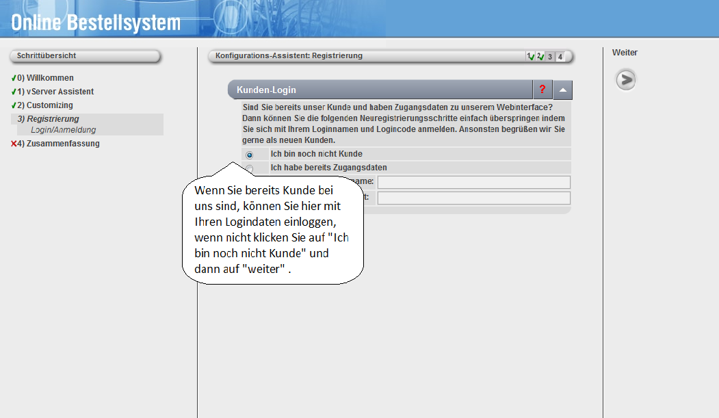Click step 4 indicator in wizard header
The image size is (719, 418).
pyautogui.click(x=560, y=56)
